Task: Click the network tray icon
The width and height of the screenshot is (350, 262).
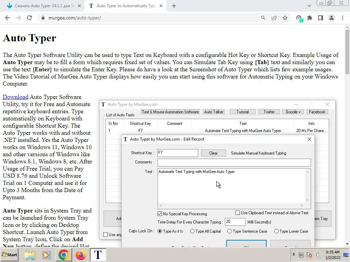Action: coord(301,255)
